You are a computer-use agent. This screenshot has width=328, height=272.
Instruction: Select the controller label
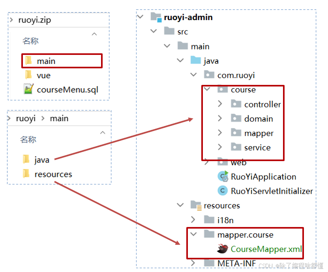(262, 104)
